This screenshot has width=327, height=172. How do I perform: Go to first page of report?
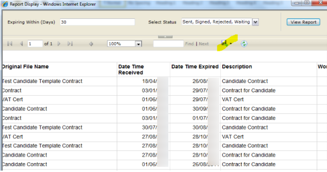[x=10, y=44]
